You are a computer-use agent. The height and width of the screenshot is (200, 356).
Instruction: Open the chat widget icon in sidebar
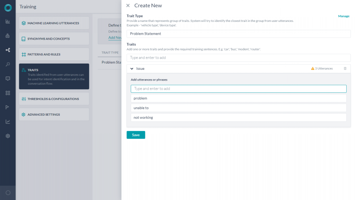[x=8, y=78]
